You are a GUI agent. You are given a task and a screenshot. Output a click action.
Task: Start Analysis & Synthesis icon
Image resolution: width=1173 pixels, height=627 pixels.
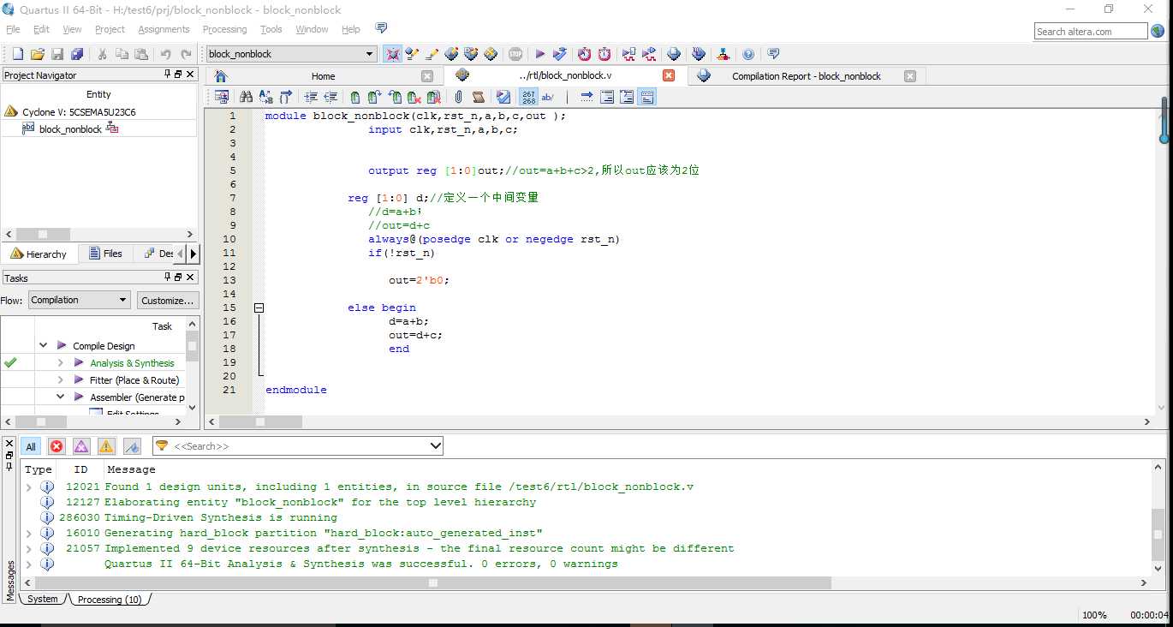(560, 54)
